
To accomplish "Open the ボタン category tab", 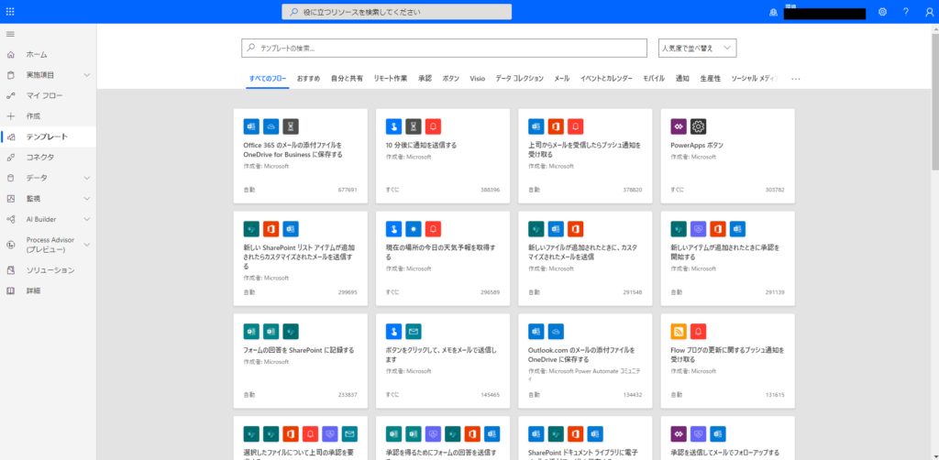I will click(451, 79).
